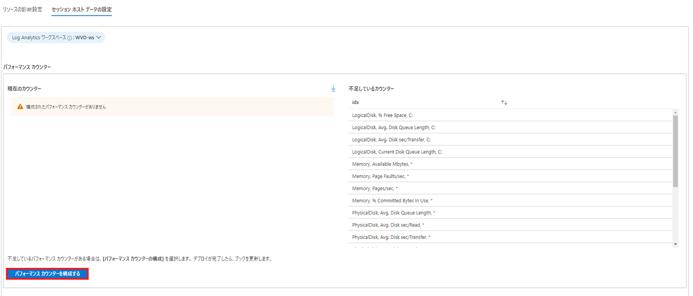Screen dimensions: 693x296
Task: Click the missing counters list scrollbar thumb
Action: coord(675,151)
